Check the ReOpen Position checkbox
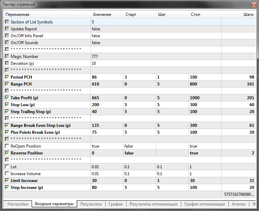Screen dimensions: 259x211 (x=7, y=146)
